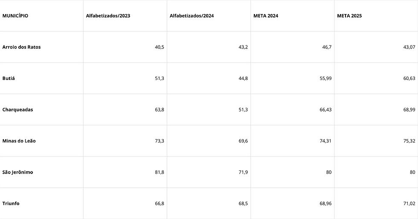Click the META 2025 column header

(x=349, y=16)
